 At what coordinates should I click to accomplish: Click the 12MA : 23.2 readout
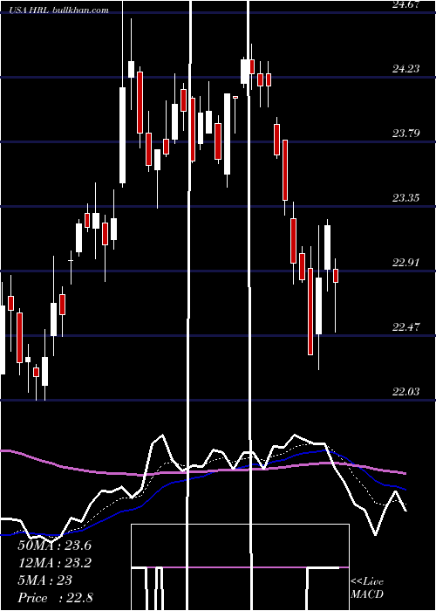[x=54, y=563]
